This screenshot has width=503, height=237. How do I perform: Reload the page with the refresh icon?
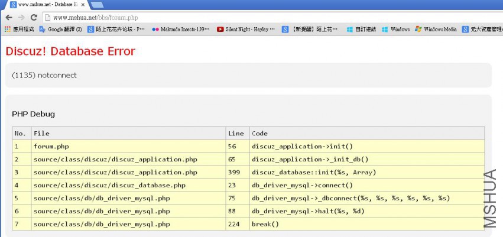pos(34,18)
